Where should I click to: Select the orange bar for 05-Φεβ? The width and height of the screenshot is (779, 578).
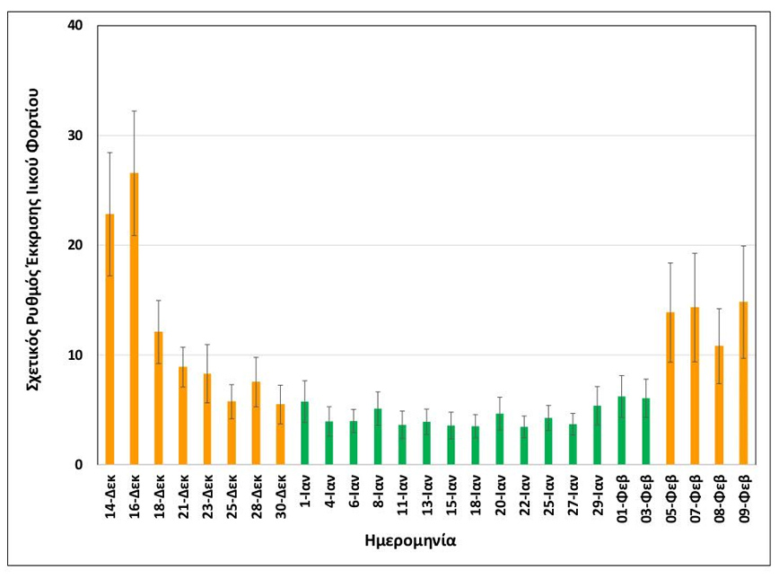click(x=670, y=389)
